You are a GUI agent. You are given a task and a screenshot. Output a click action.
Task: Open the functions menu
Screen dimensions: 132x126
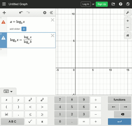tap(119, 100)
